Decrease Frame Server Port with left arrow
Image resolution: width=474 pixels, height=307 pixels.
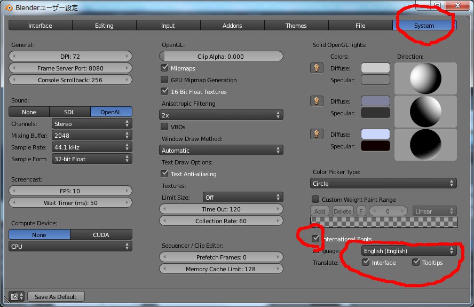(x=13, y=68)
